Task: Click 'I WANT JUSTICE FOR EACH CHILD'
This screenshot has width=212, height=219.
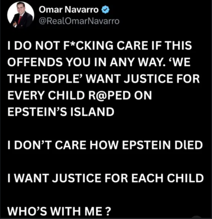Action: pos(105,178)
